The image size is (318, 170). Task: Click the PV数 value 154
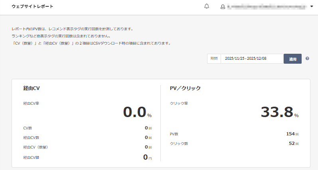290,134
